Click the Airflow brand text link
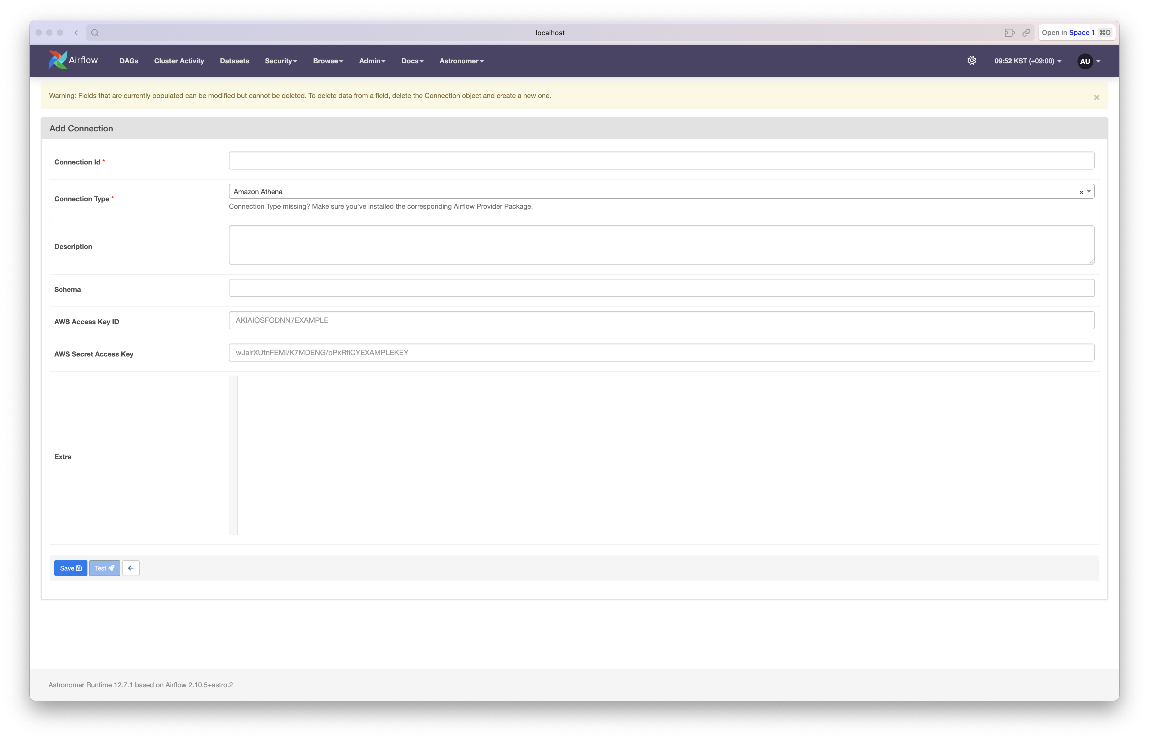Viewport: 1149px width, 740px height. 83,60
